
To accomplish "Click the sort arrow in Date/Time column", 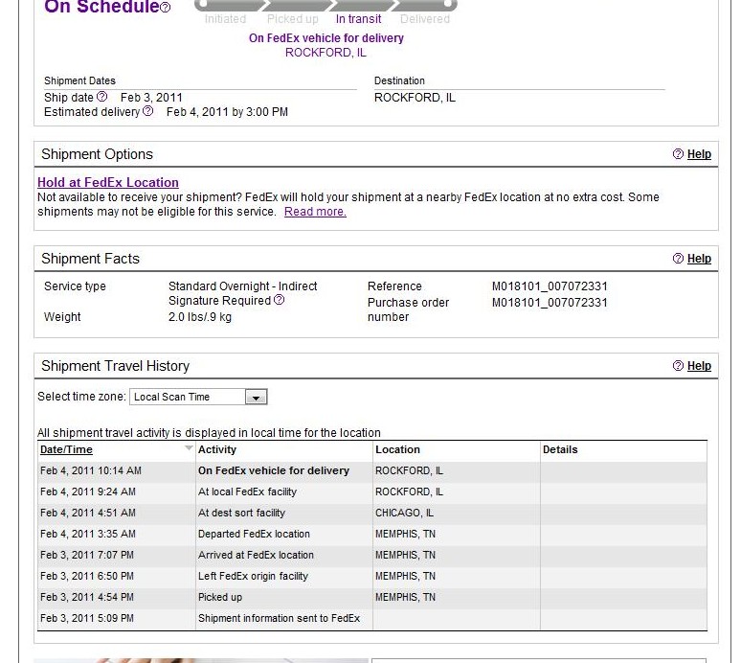I will [x=189, y=447].
